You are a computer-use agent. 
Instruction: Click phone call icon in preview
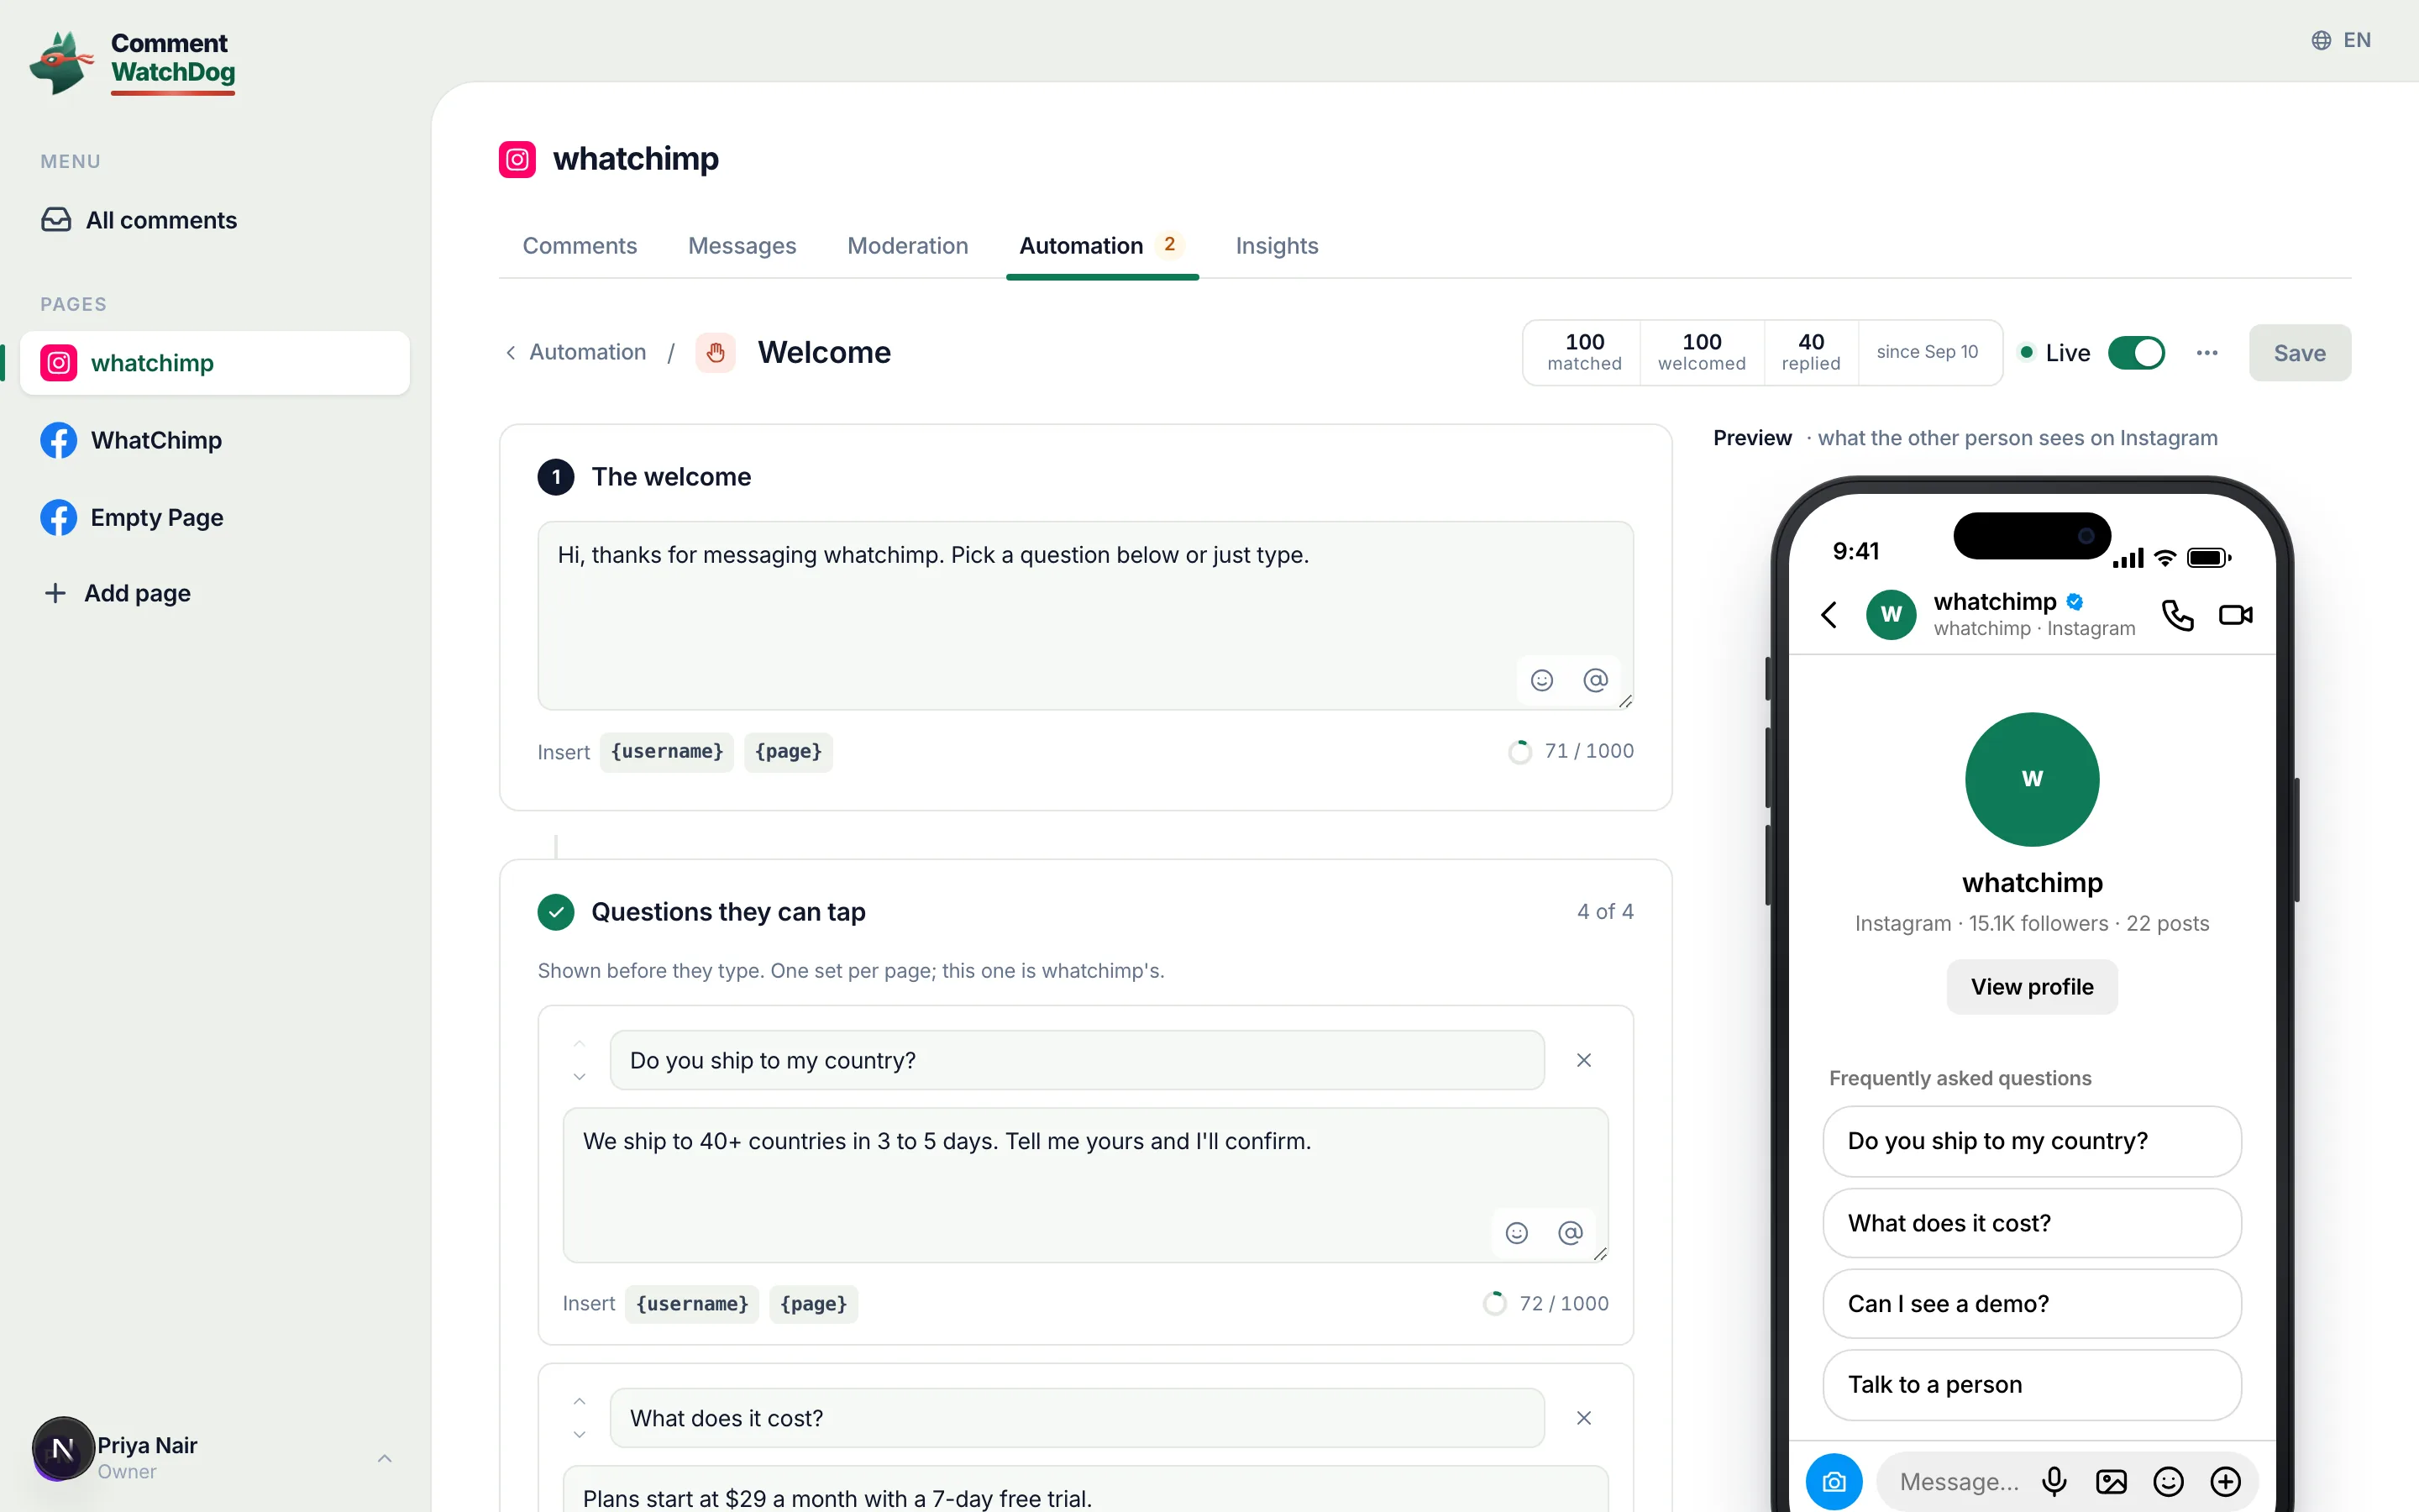2177,615
